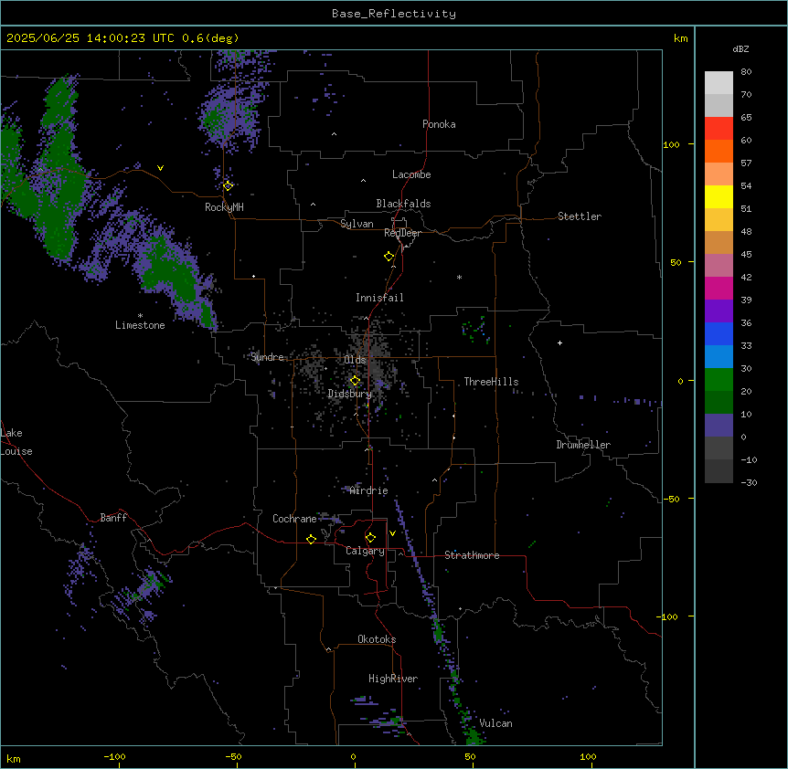Select the light blue swatch above 30
Viewport: 788px width, 769px height.
pos(719,357)
